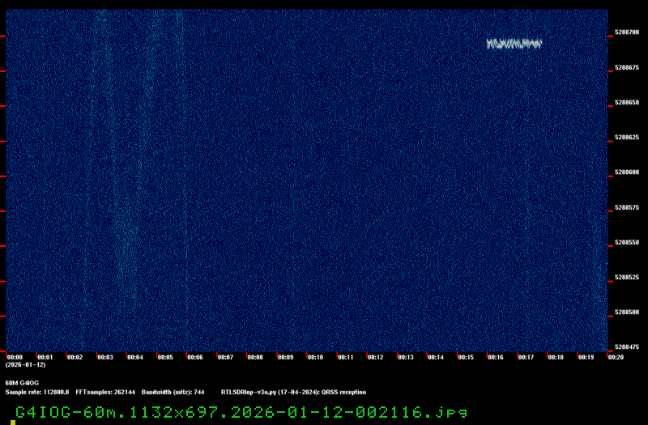Select the 5288475 frequency label
Viewport: 648px width, 425px height.
(627, 347)
